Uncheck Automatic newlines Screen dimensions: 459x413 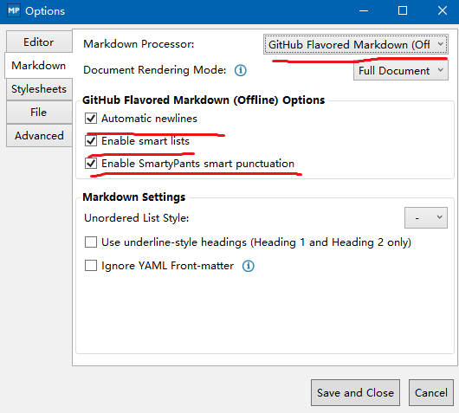click(91, 119)
